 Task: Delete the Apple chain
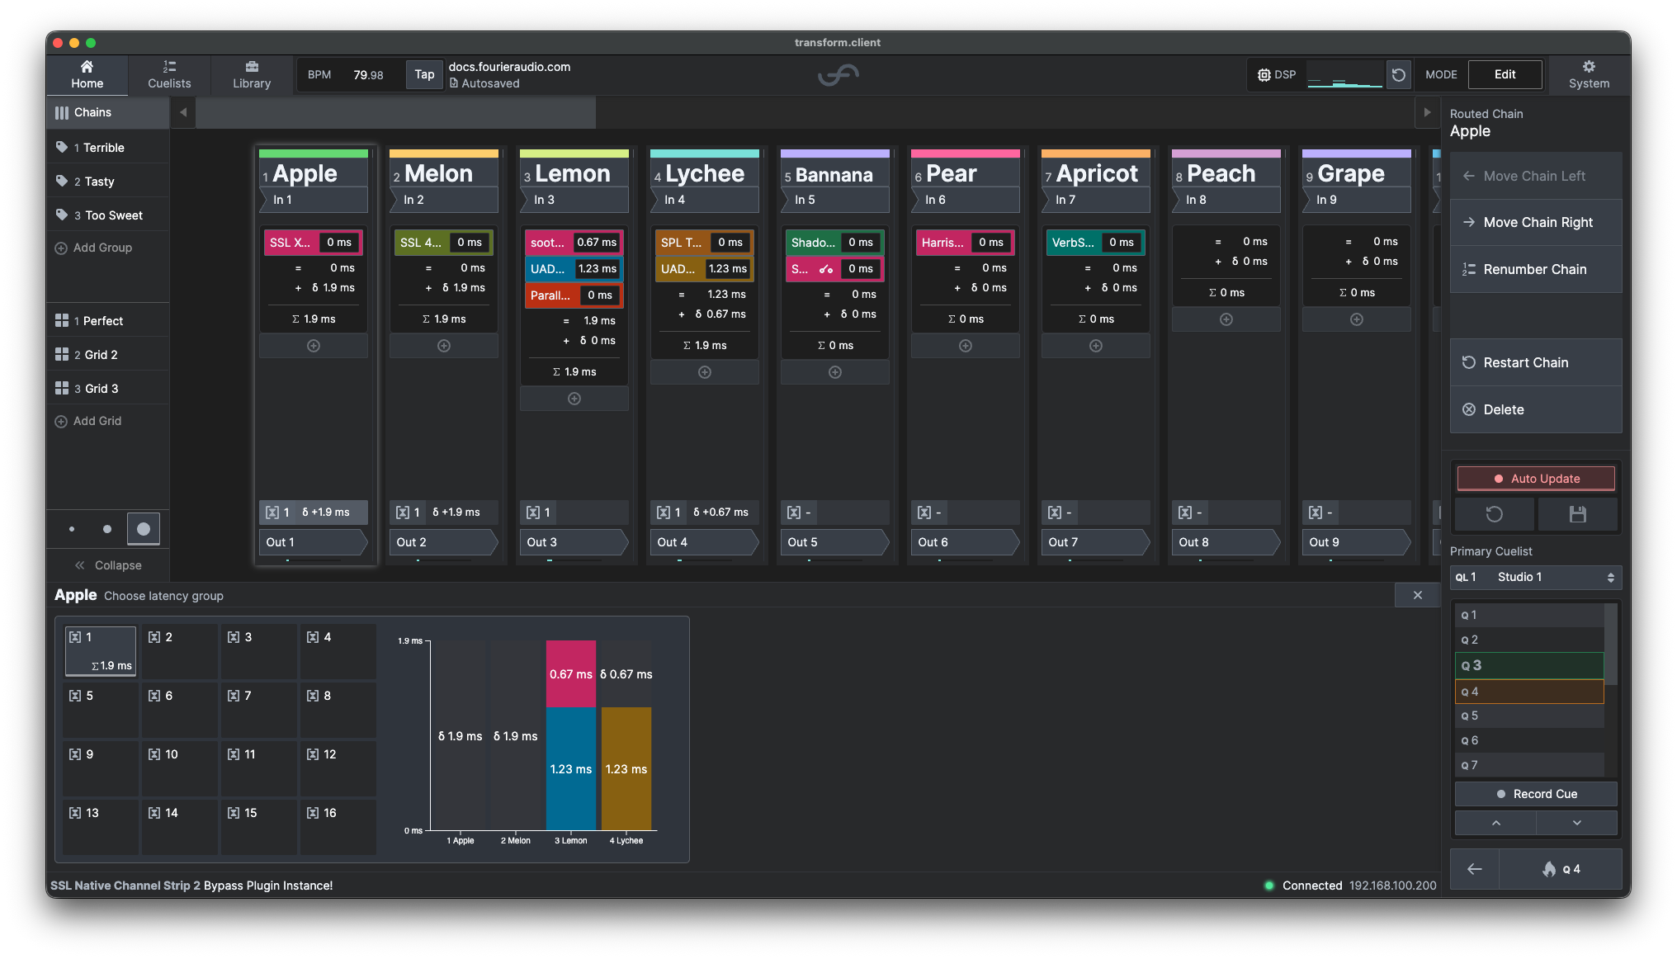point(1536,409)
